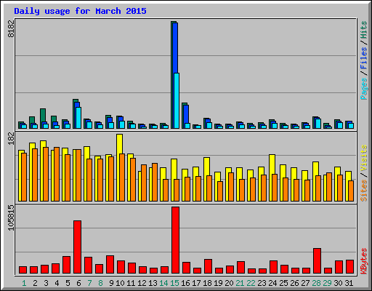Click day 10 on the x-axis
The width and height of the screenshot is (372, 291).
click(120, 283)
